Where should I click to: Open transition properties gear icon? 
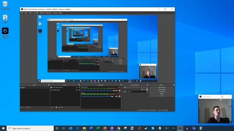tap(147, 90)
